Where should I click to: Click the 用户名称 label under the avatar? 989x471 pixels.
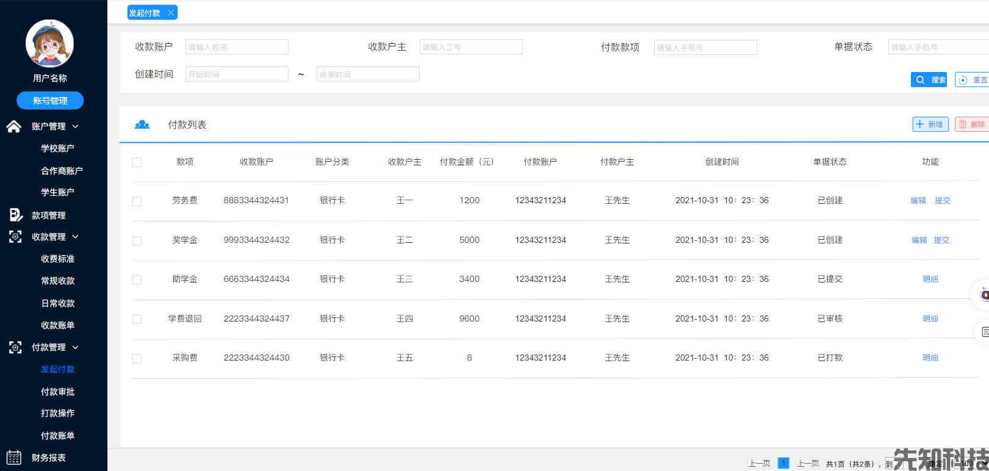coord(50,78)
